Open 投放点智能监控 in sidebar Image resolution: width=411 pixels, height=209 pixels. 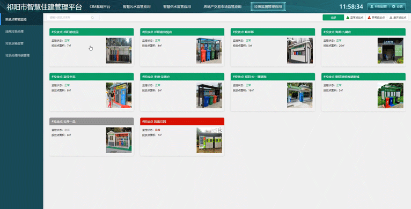pos(21,19)
